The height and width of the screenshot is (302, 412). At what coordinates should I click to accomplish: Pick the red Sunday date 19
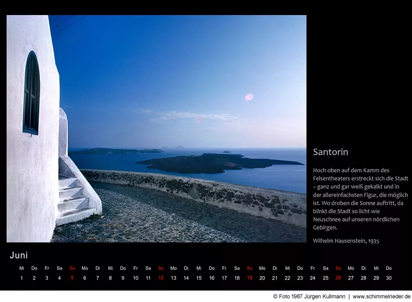coord(249,278)
